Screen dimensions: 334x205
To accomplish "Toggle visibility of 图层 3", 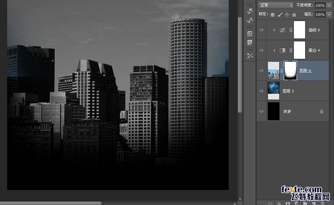I will [261, 91].
